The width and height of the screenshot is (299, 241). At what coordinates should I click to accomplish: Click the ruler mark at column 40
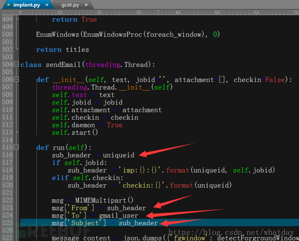(178, 13)
